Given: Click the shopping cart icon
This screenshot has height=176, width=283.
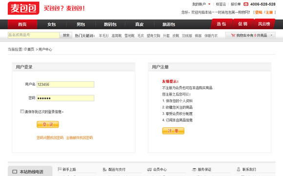Looking at the screenshot, I should [x=233, y=35].
